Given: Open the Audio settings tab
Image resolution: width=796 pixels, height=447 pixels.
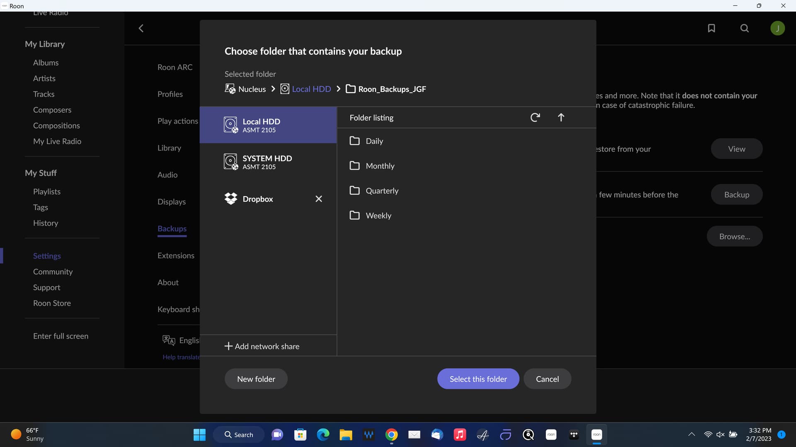Looking at the screenshot, I should click(x=167, y=175).
